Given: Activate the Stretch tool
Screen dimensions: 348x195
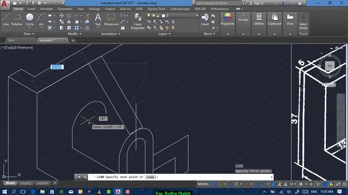Looking at the screenshot, I should (x=61, y=28).
